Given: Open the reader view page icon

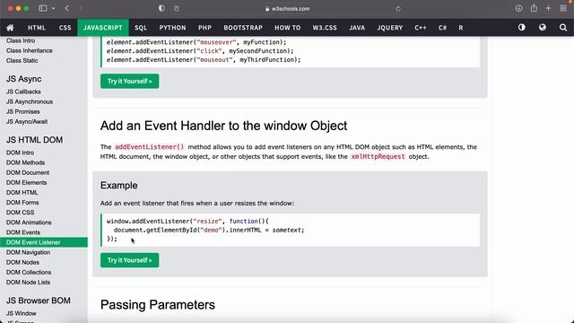Looking at the screenshot, I should point(177,8).
